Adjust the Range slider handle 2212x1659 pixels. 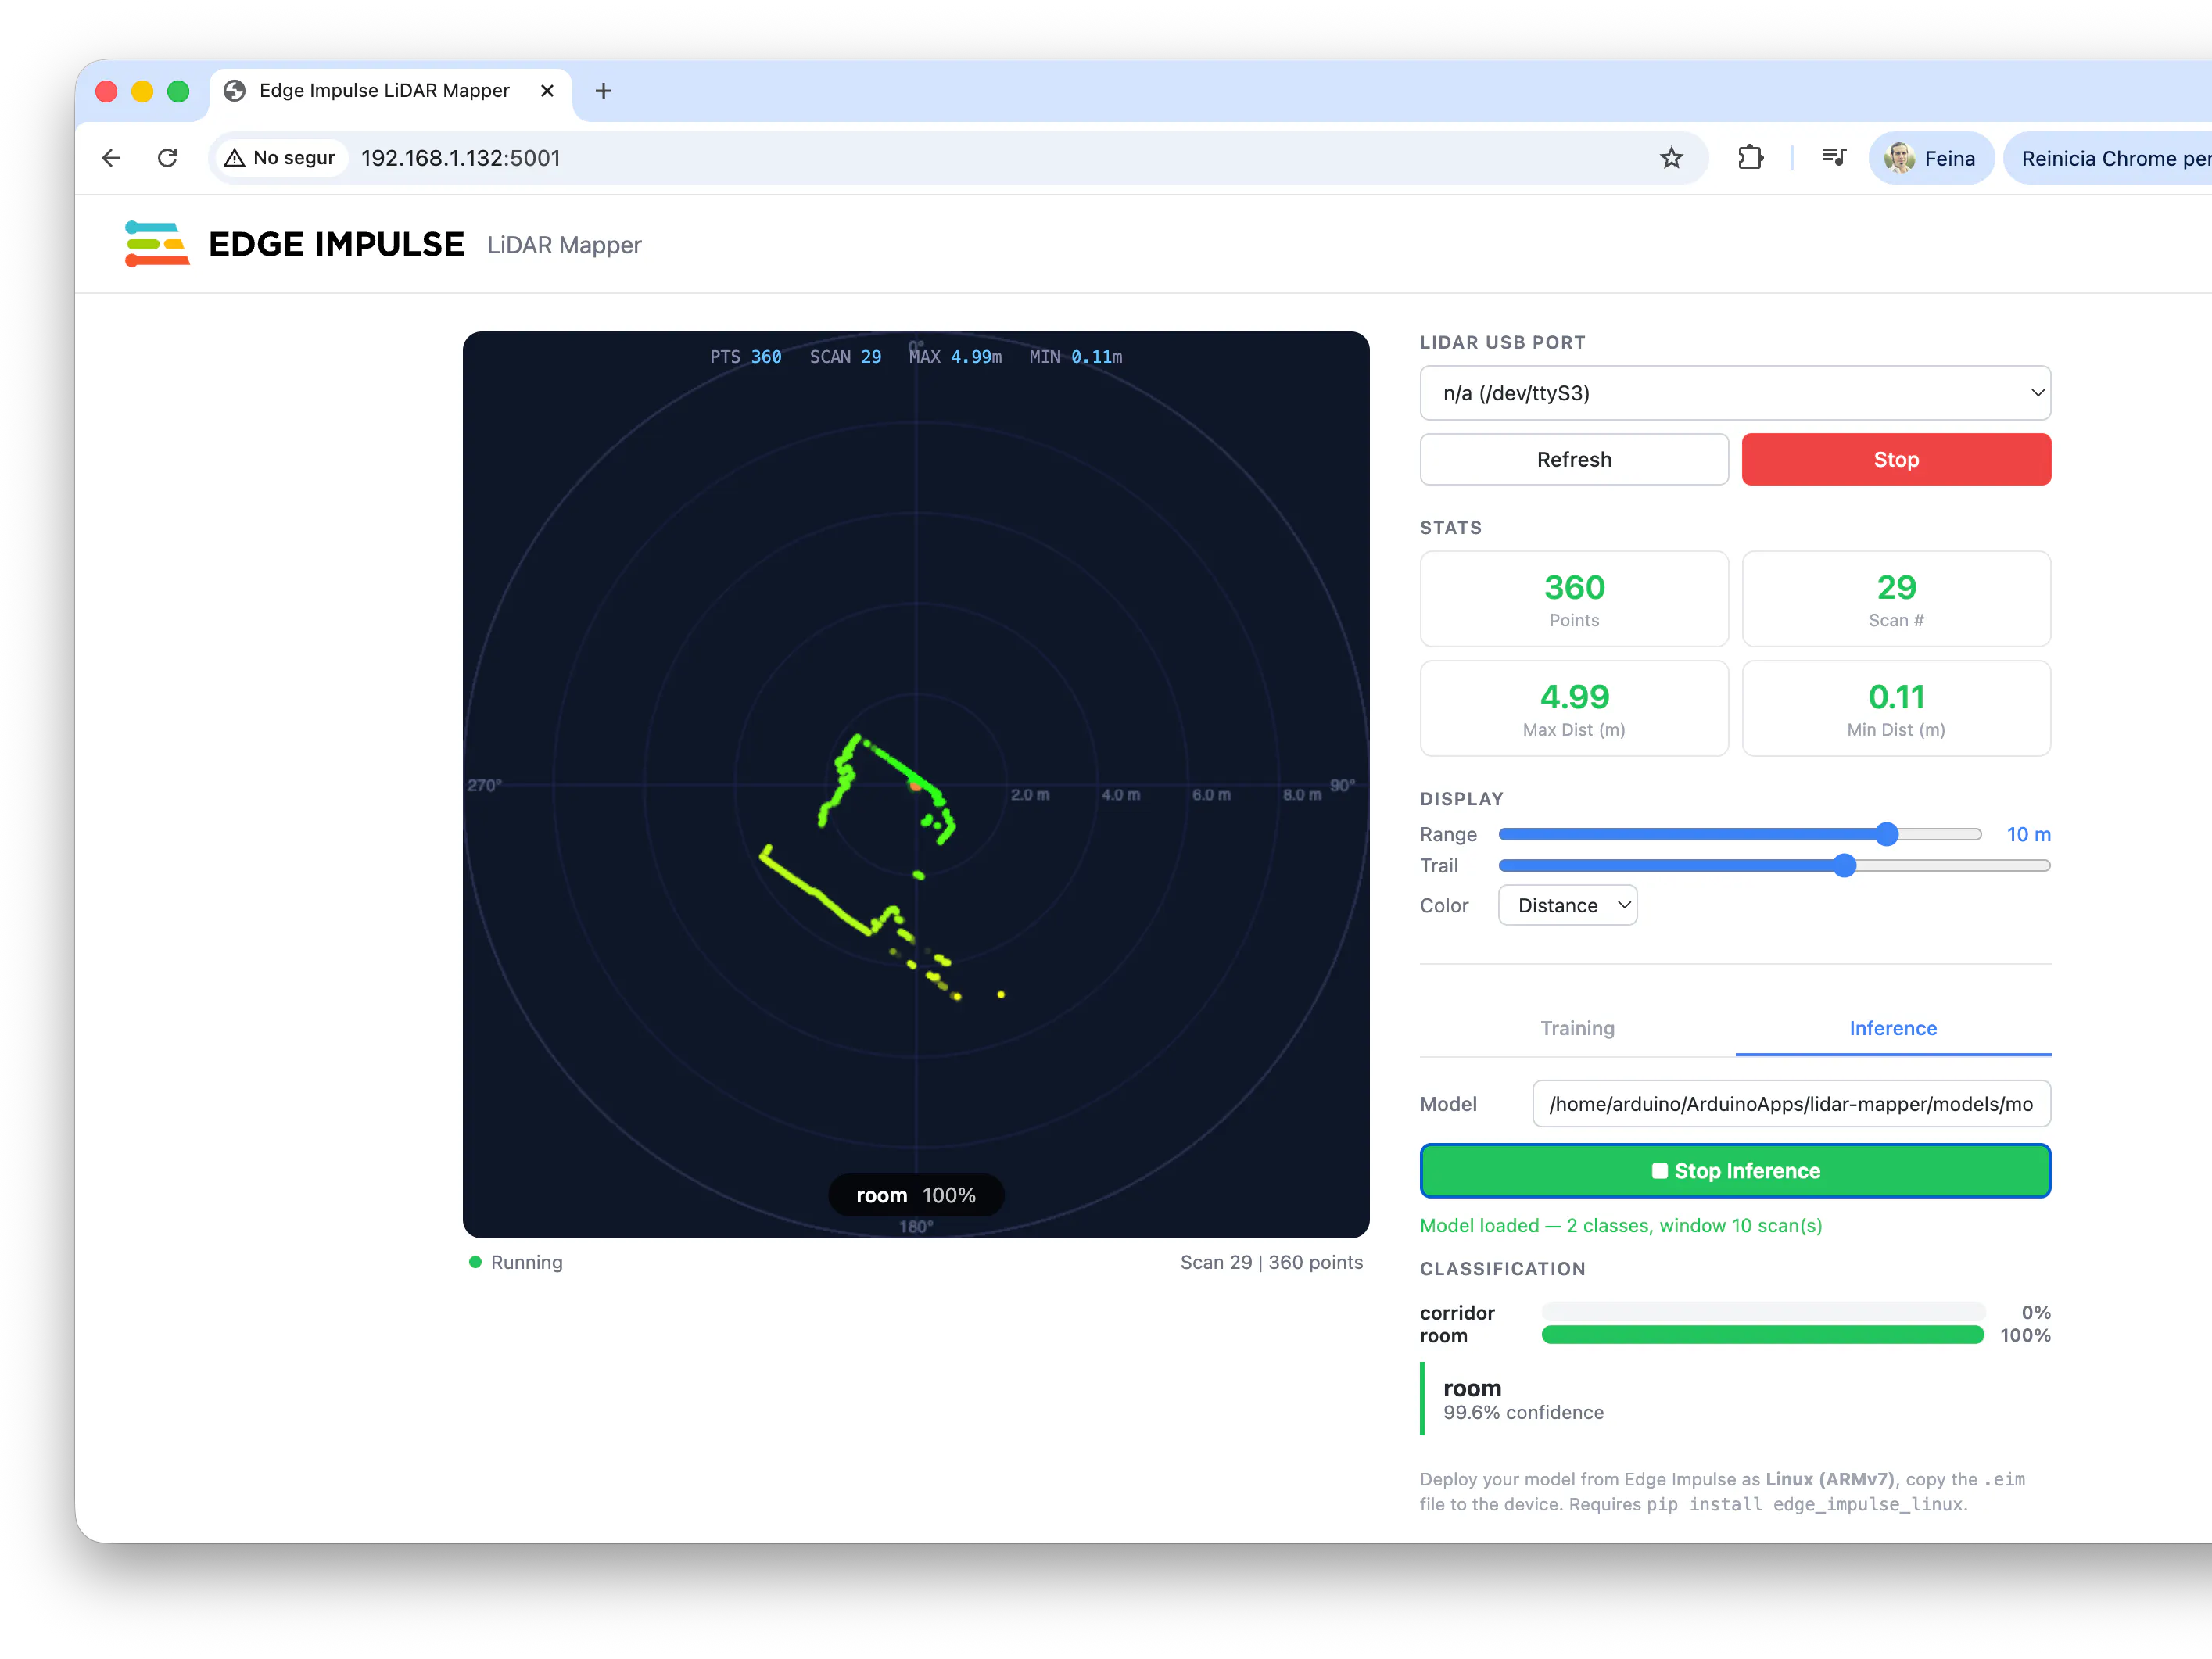[x=1886, y=834]
